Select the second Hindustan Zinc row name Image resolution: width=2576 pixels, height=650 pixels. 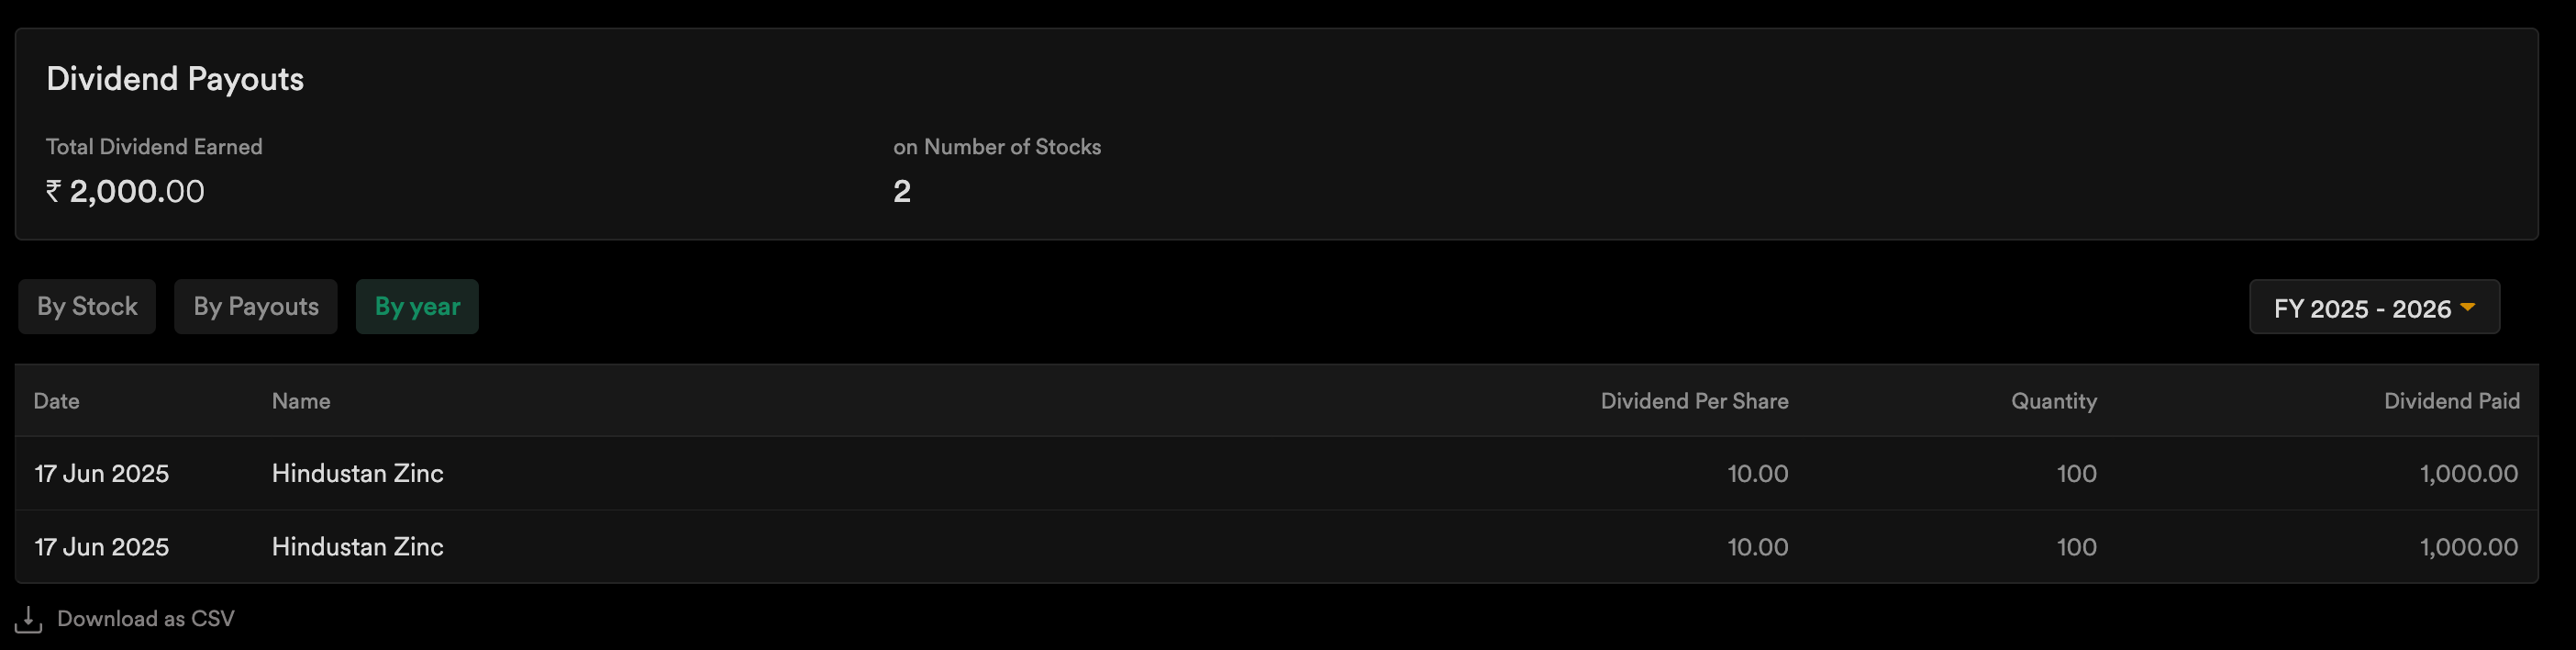357,547
